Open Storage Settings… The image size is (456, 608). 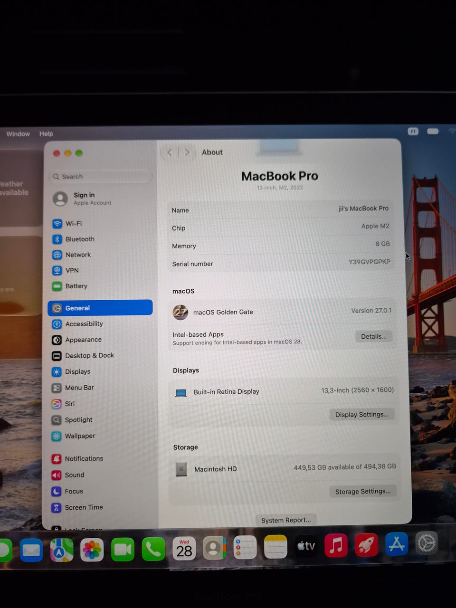click(363, 492)
